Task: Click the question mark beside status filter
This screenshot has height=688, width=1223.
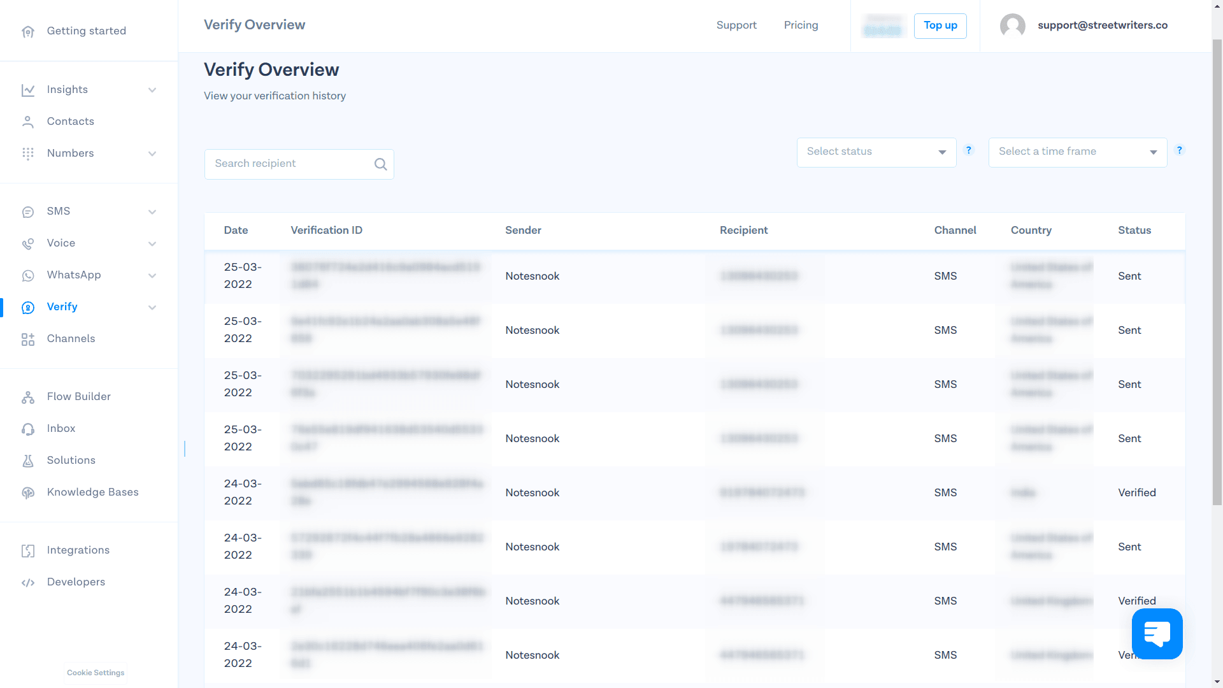Action: pos(969,150)
